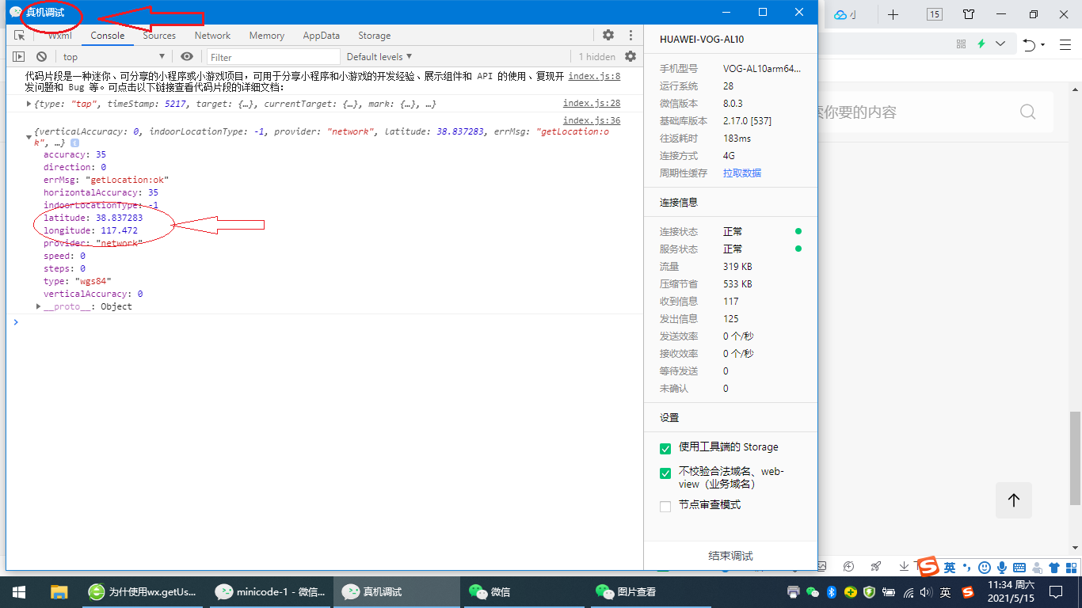Enable the 节点审查模式 checkbox
This screenshot has width=1082, height=608.
665,506
